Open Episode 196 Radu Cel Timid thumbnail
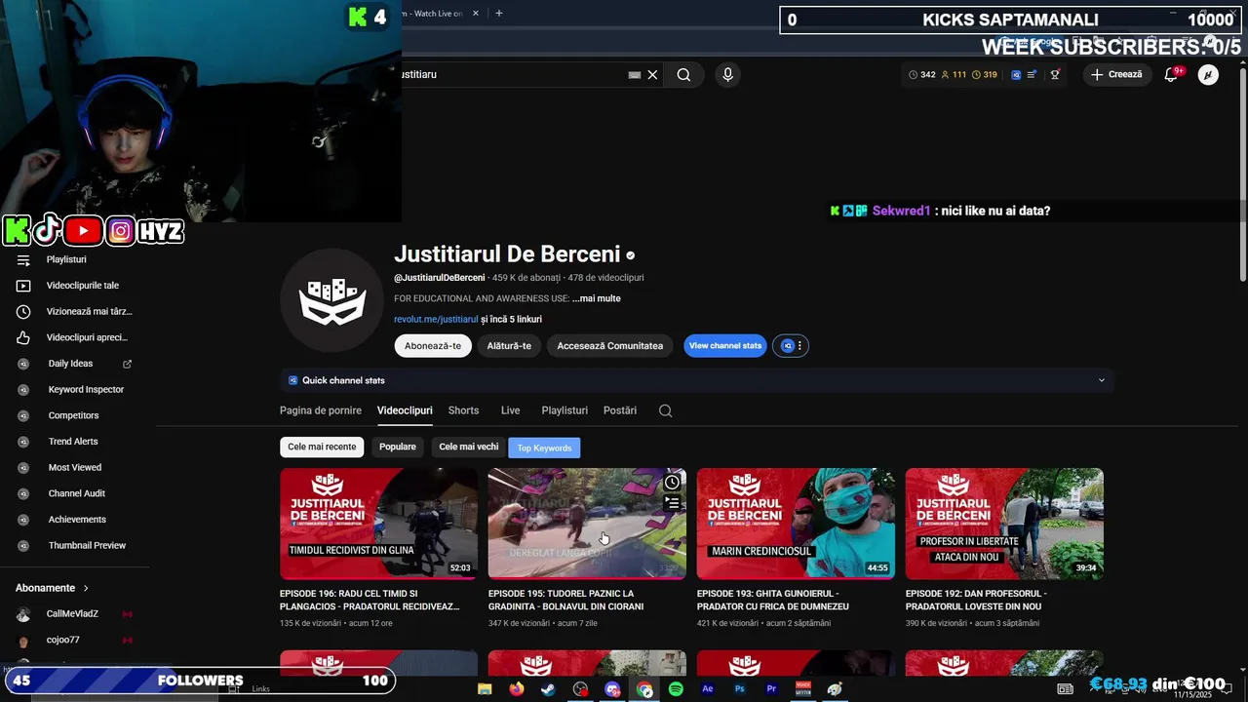1248x702 pixels. click(378, 524)
